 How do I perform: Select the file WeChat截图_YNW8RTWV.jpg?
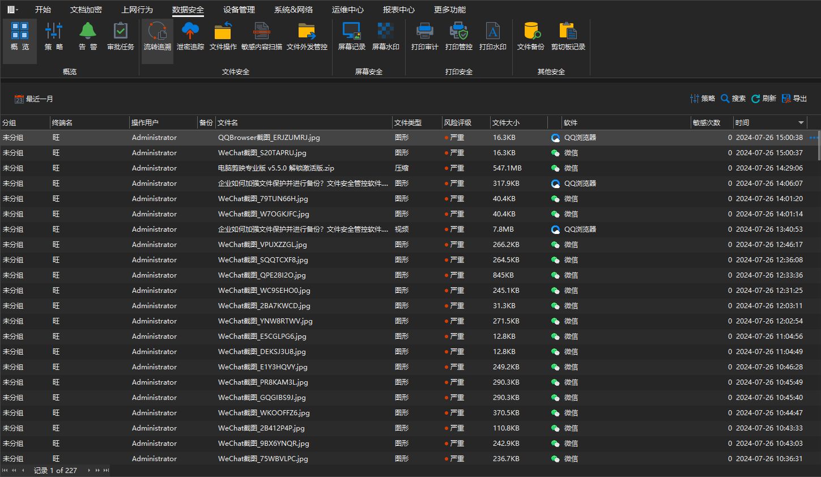[x=266, y=321]
